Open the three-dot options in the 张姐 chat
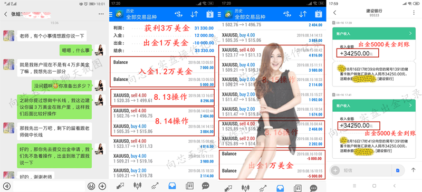The height and width of the screenshot is (192, 422). click(101, 14)
